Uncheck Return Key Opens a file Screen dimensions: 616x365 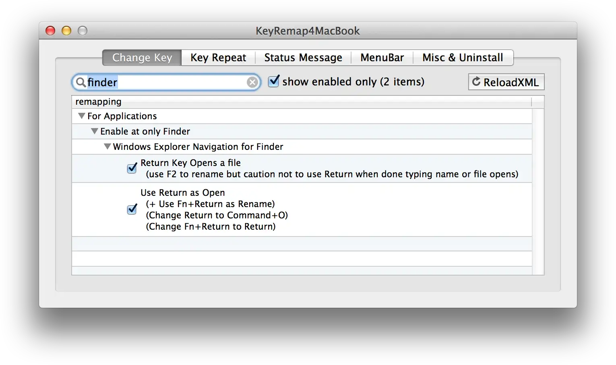tap(132, 168)
